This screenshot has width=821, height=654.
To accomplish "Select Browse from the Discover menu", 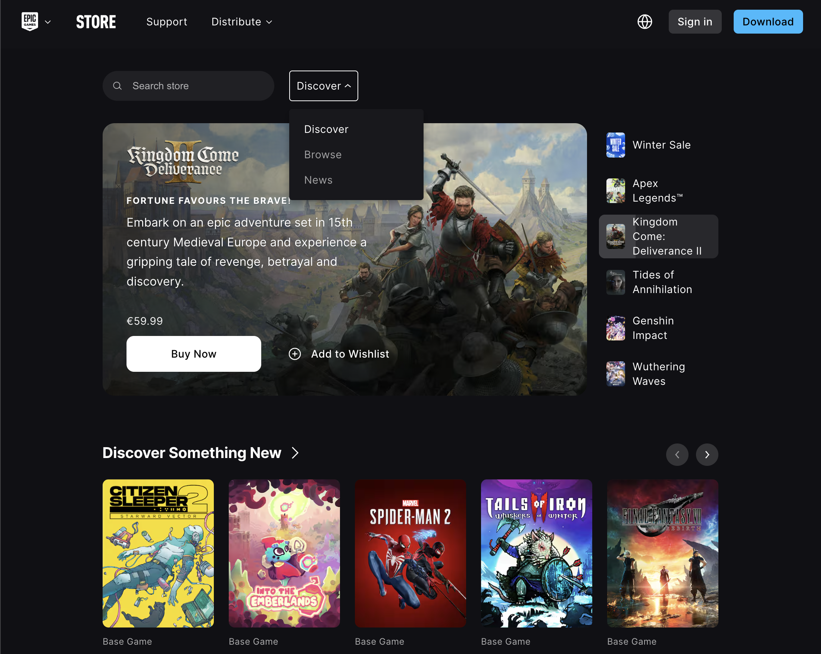I will coord(322,155).
